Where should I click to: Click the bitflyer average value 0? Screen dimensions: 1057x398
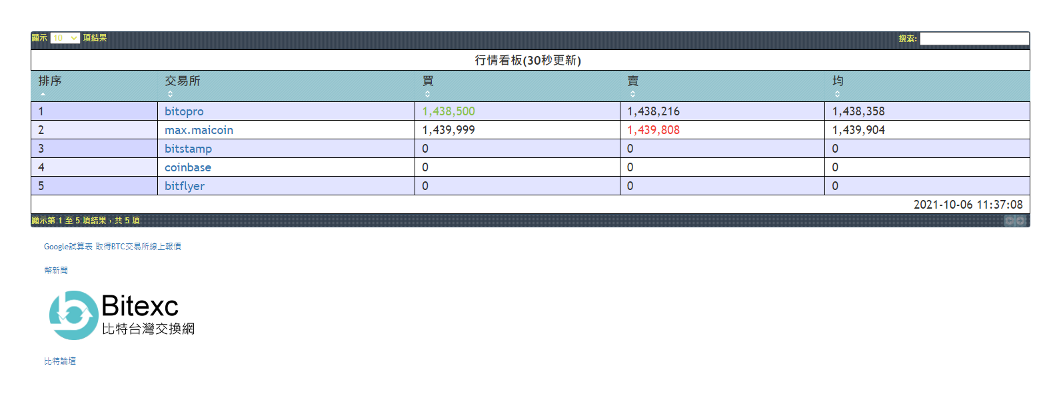click(x=835, y=186)
